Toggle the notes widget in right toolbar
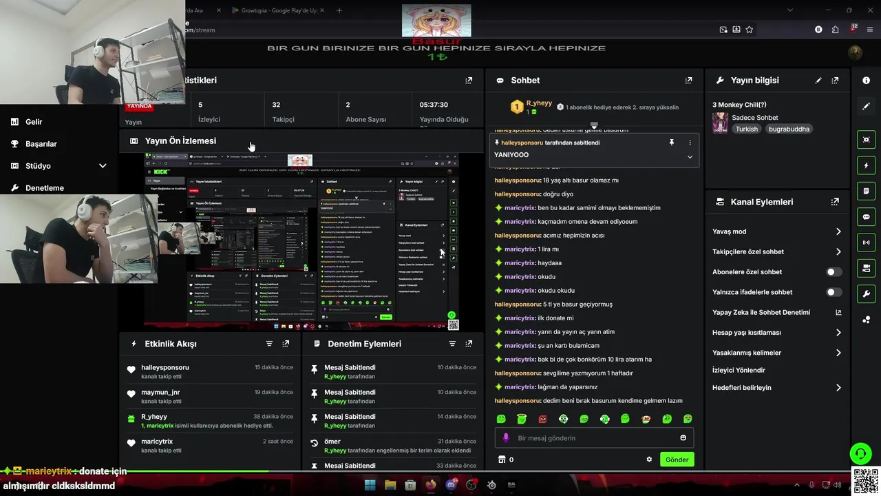This screenshot has width=881, height=496. pyautogui.click(x=866, y=191)
